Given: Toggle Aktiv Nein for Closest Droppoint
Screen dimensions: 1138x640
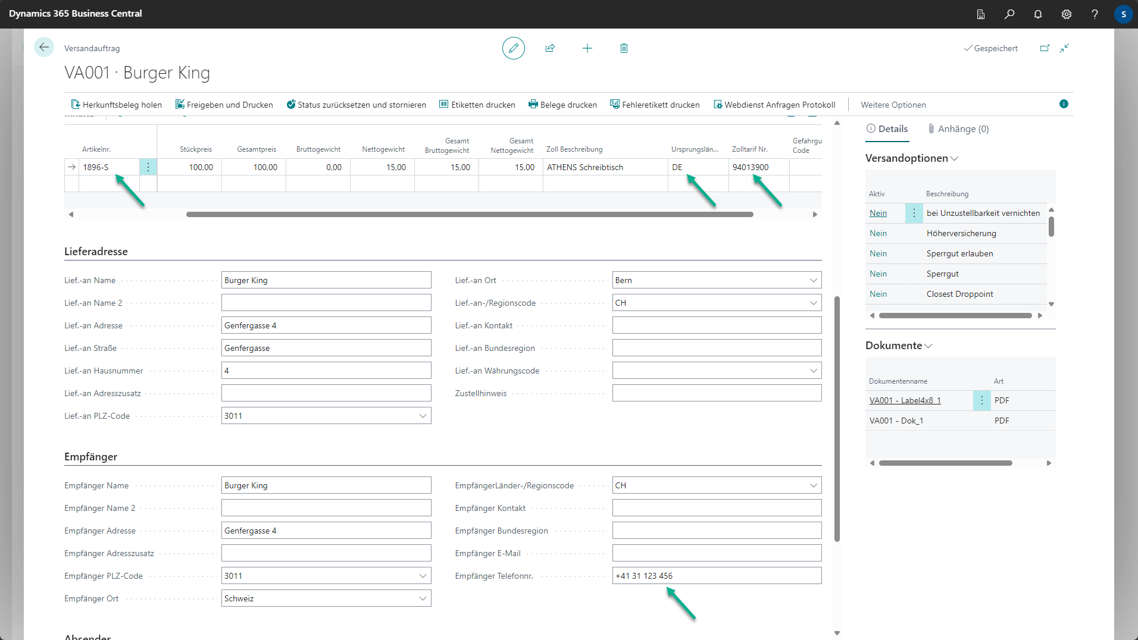Looking at the screenshot, I should click(878, 294).
